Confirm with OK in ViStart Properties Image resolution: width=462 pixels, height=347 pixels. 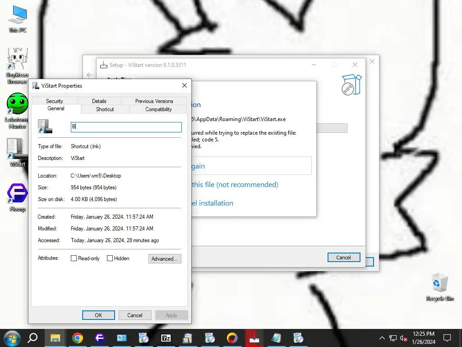pos(98,315)
